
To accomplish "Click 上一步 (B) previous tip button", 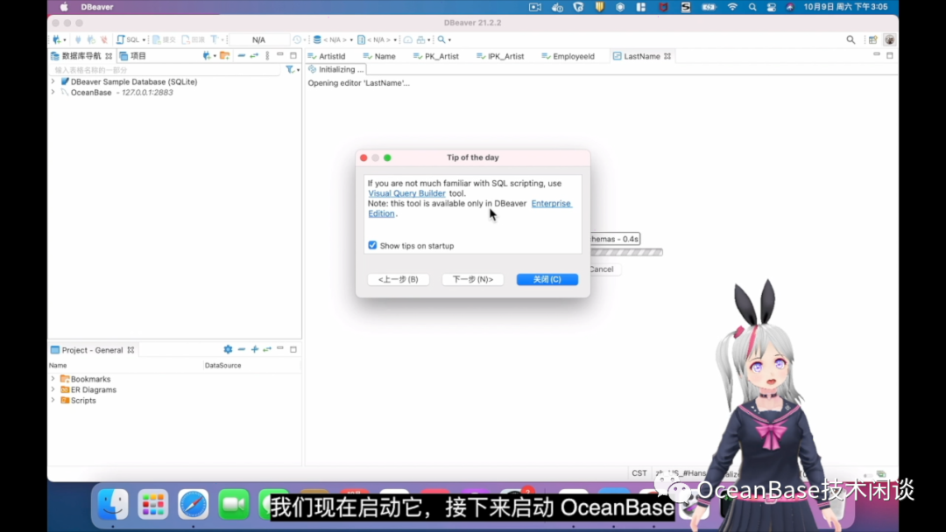I will (399, 279).
